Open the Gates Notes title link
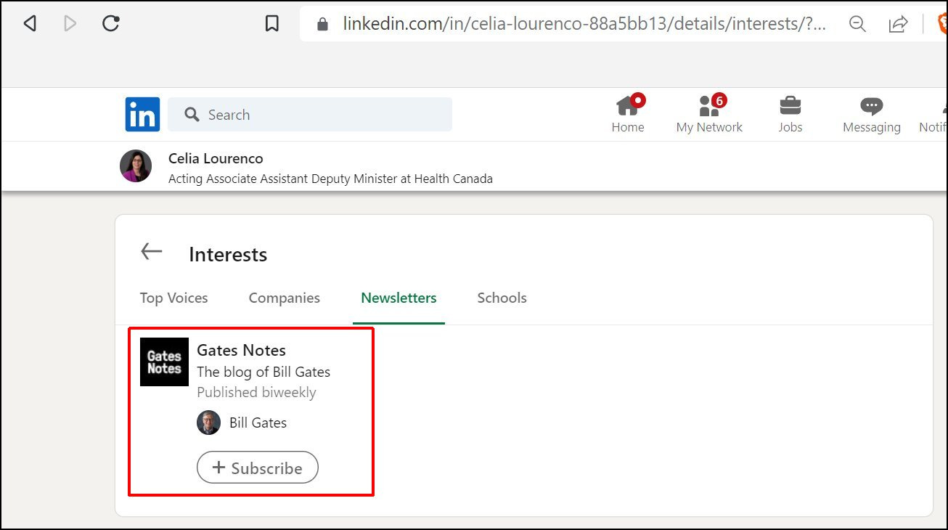 click(241, 350)
